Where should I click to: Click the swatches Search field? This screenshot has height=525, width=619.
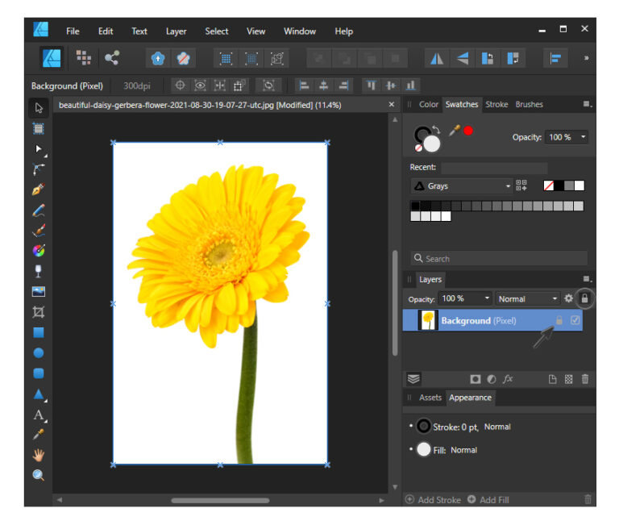500,258
